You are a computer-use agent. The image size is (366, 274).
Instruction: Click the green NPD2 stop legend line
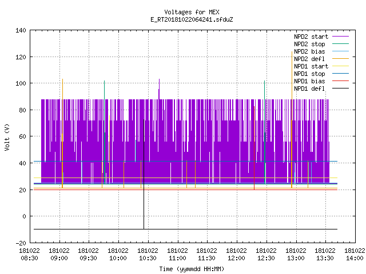pyautogui.click(x=340, y=43)
